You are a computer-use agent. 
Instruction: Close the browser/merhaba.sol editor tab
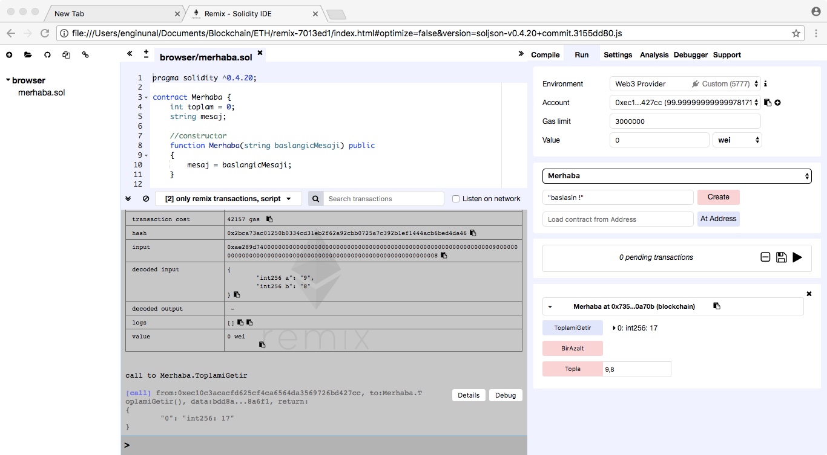[x=260, y=53]
